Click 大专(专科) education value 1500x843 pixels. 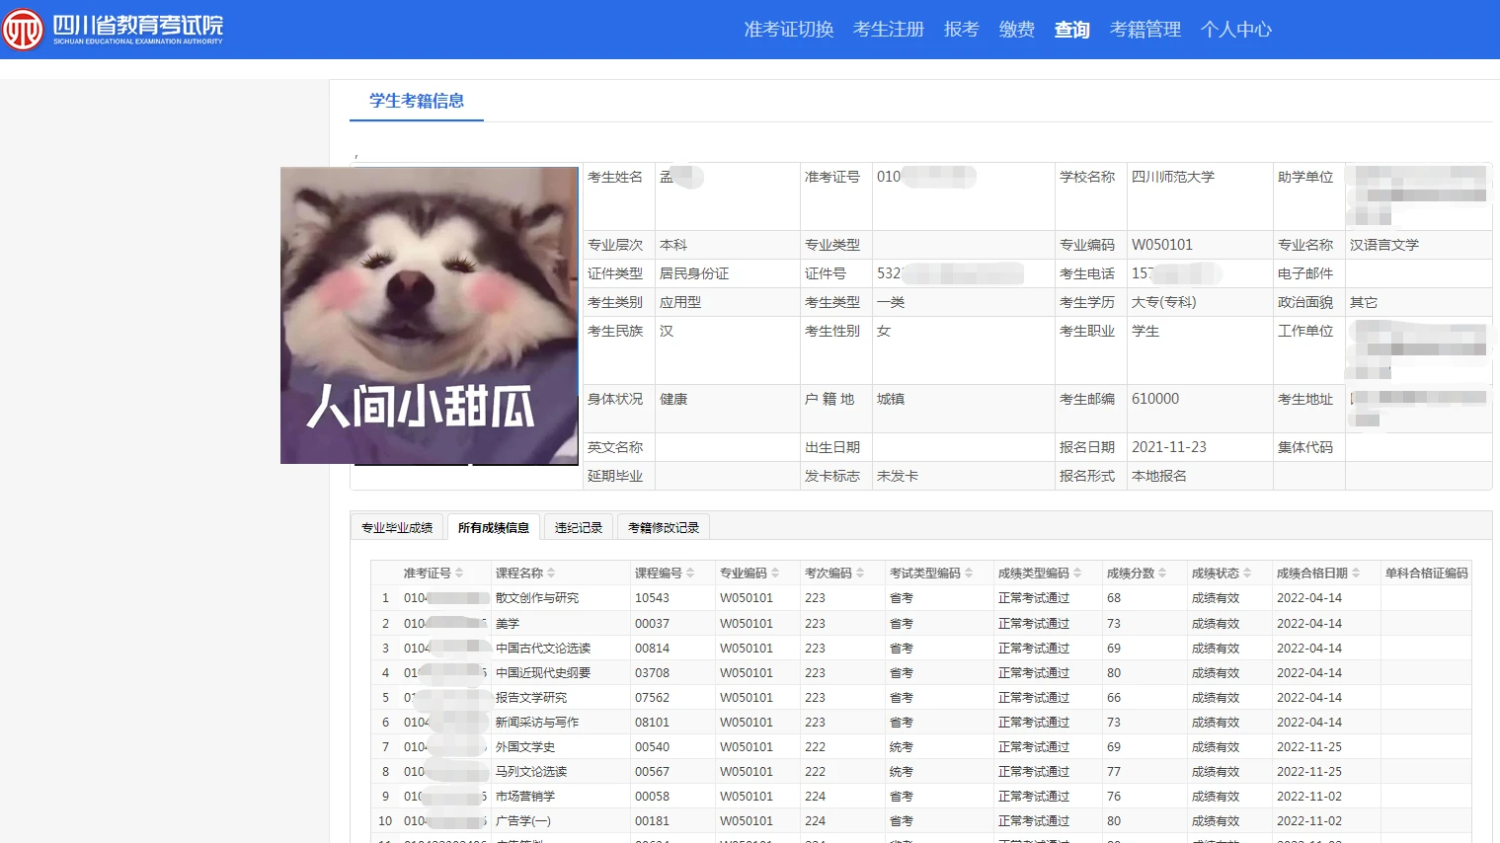click(x=1164, y=302)
